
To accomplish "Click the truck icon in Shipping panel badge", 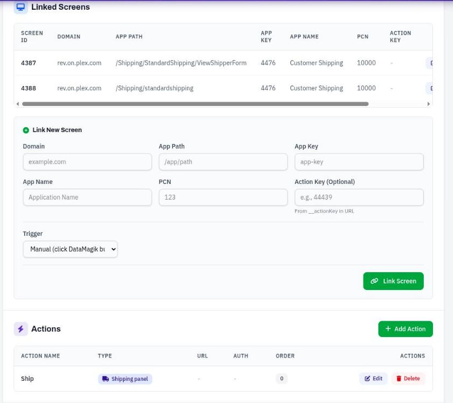I will click(x=106, y=379).
